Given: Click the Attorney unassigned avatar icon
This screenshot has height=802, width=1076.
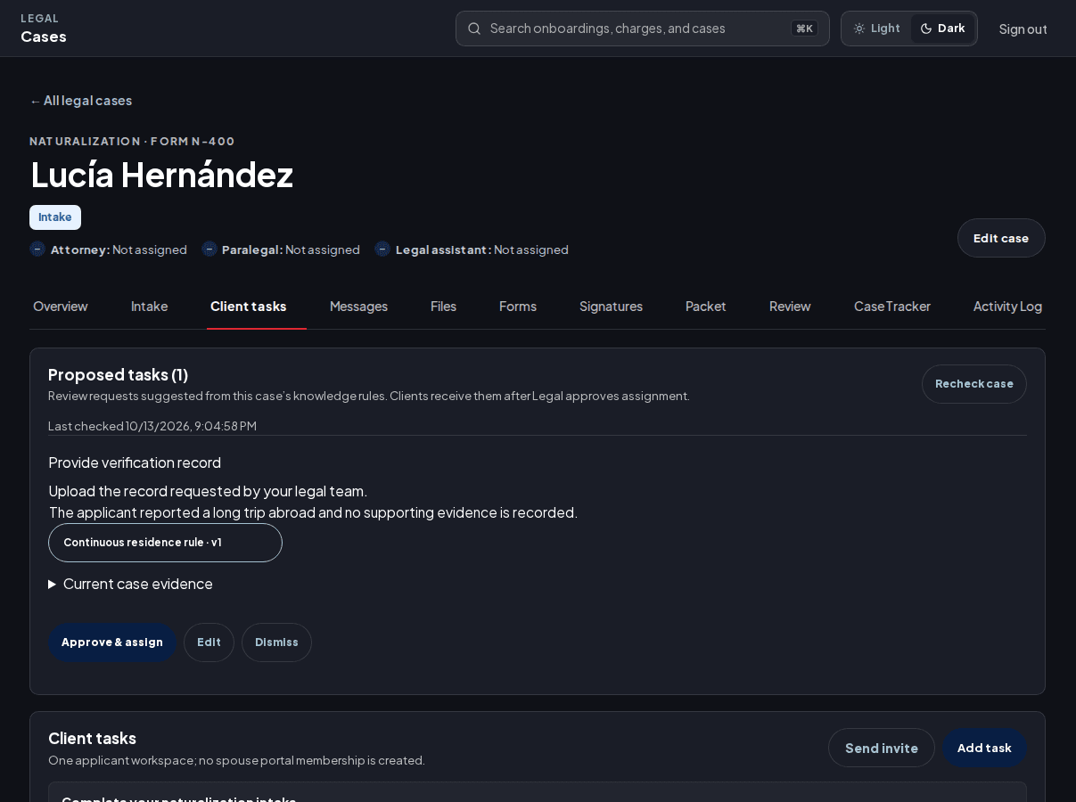Looking at the screenshot, I should (x=37, y=250).
